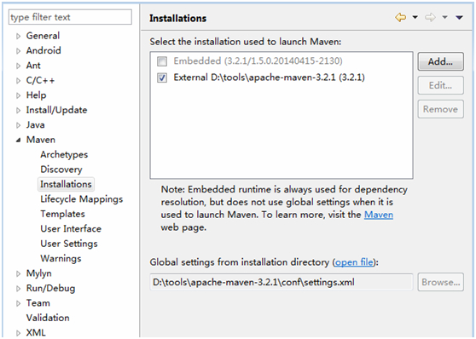Expand the C/C++ tree node
Screen dimensions: 476x339
click(x=18, y=81)
